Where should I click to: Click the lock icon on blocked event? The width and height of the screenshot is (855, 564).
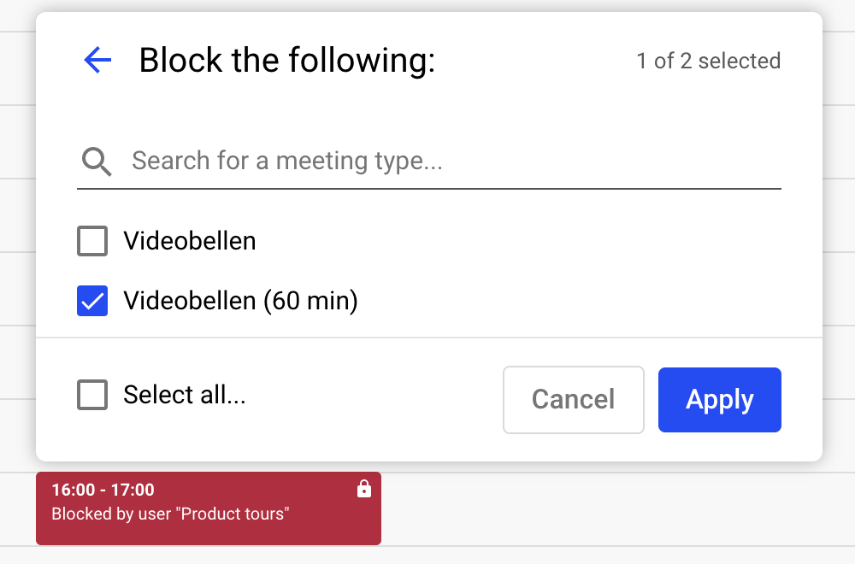click(364, 490)
